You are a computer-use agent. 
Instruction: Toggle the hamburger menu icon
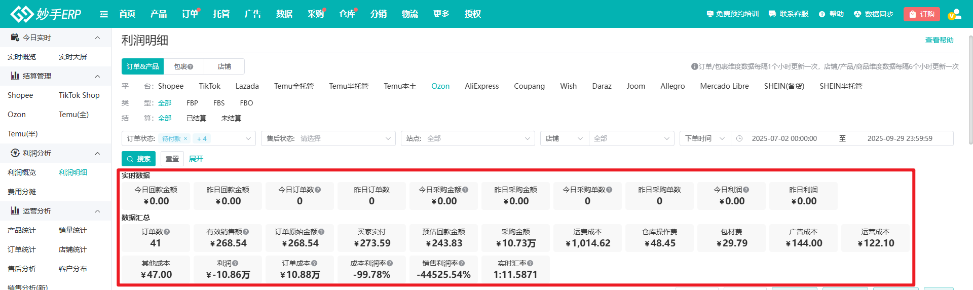pyautogui.click(x=104, y=14)
